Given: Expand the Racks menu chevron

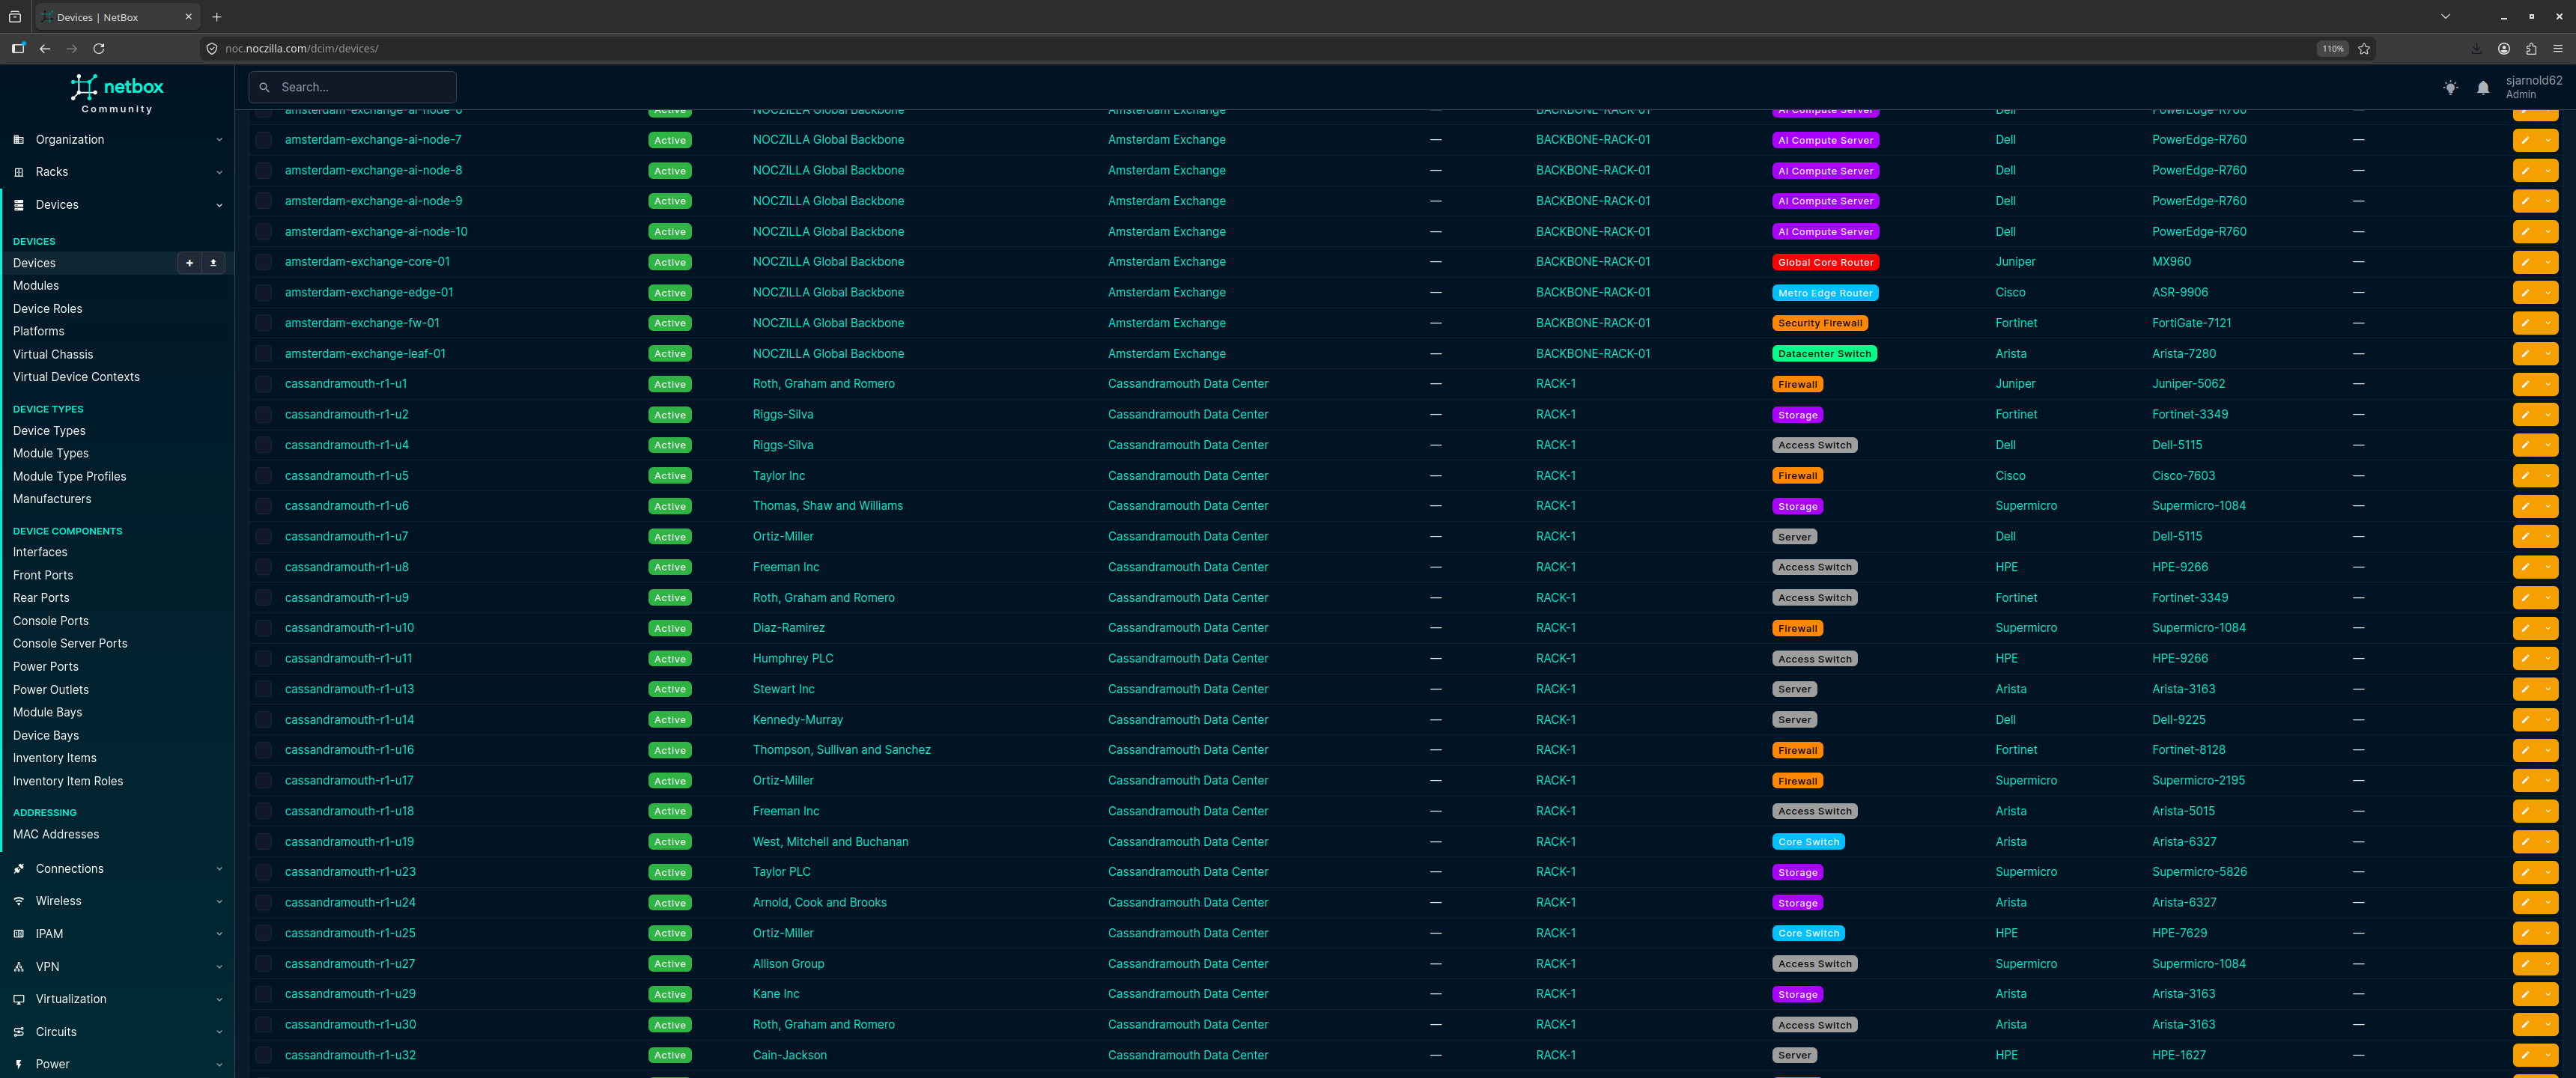Looking at the screenshot, I should (x=219, y=172).
